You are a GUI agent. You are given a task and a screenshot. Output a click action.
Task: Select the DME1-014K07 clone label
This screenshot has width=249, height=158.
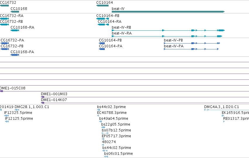(54, 100)
